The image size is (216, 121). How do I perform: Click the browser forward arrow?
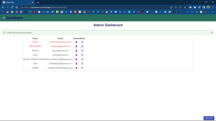[x=8, y=7]
